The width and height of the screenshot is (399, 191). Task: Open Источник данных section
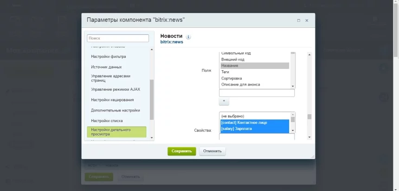106,67
